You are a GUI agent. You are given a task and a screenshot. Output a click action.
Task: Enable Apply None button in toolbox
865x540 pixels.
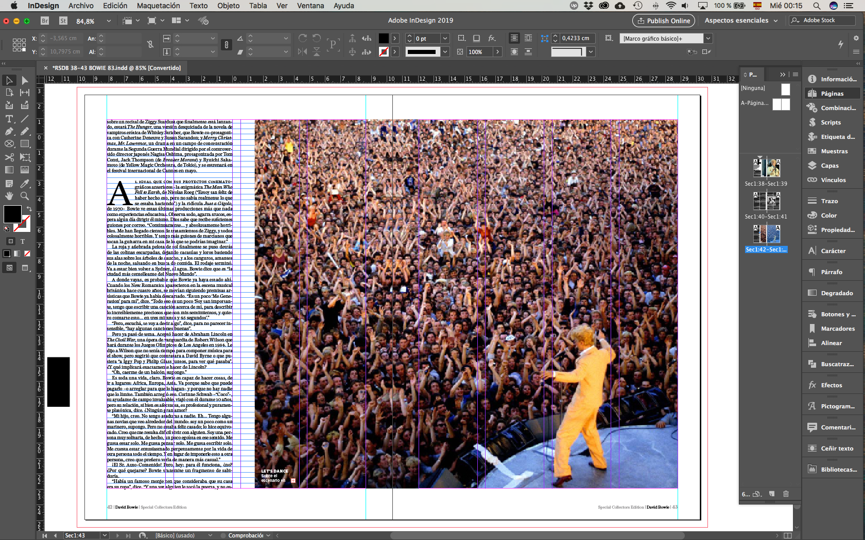point(27,254)
